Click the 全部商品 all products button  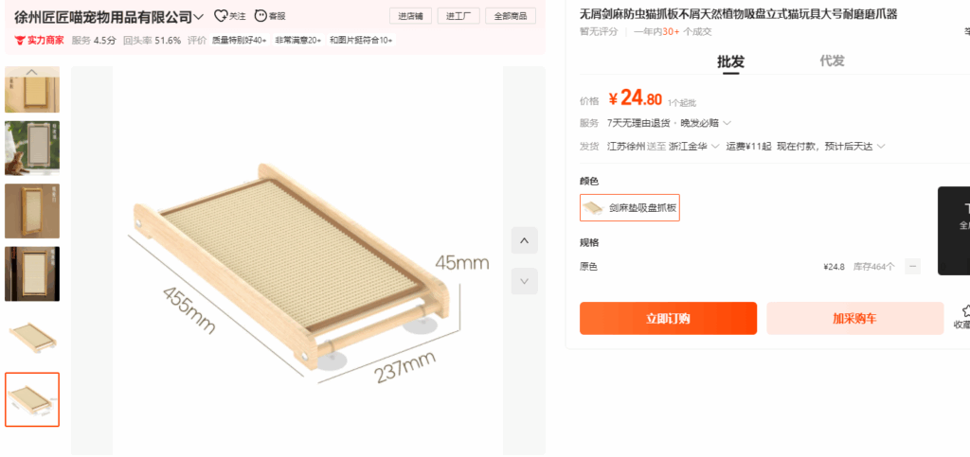point(511,16)
